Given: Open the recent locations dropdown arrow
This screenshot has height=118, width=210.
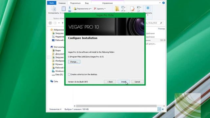Looking at the screenshot, I should 59,23.
